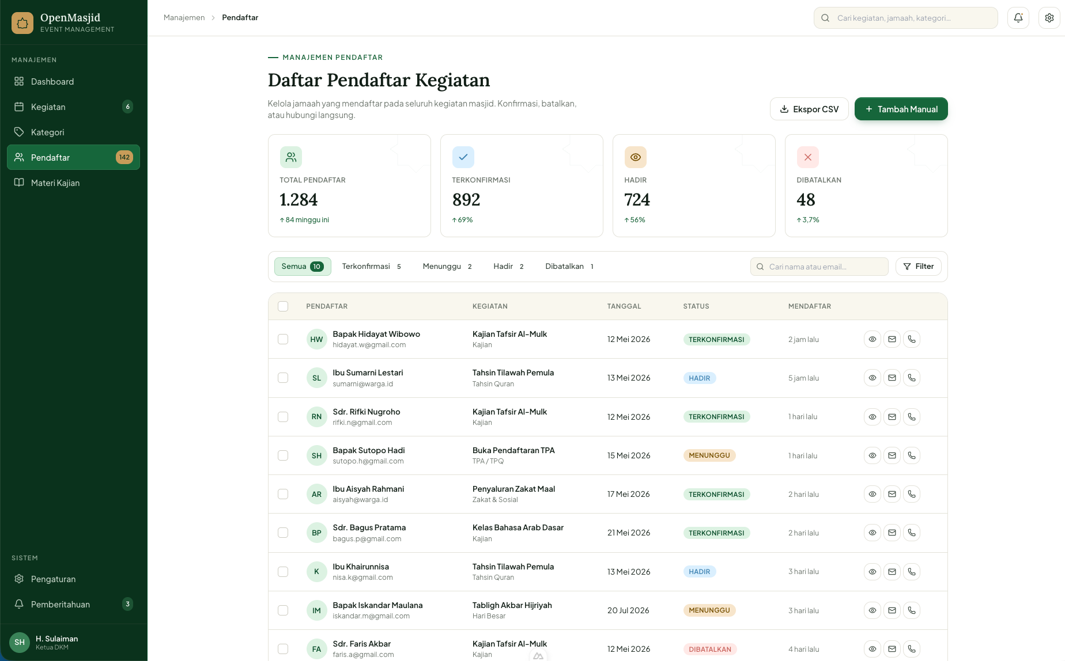The width and height of the screenshot is (1065, 661).
Task: Check the Bapak Sutopo Hadi row
Action: (283, 455)
